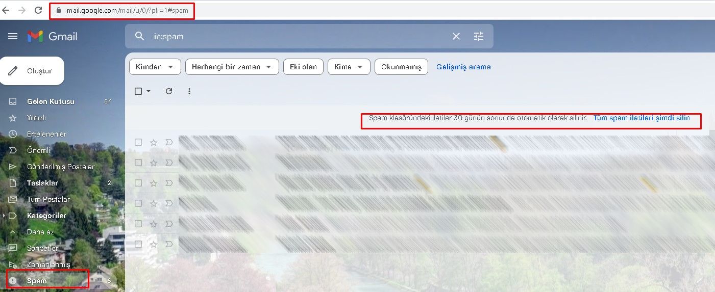This screenshot has width=715, height=292.
Task: Click the search magnifier icon
Action: 139,36
